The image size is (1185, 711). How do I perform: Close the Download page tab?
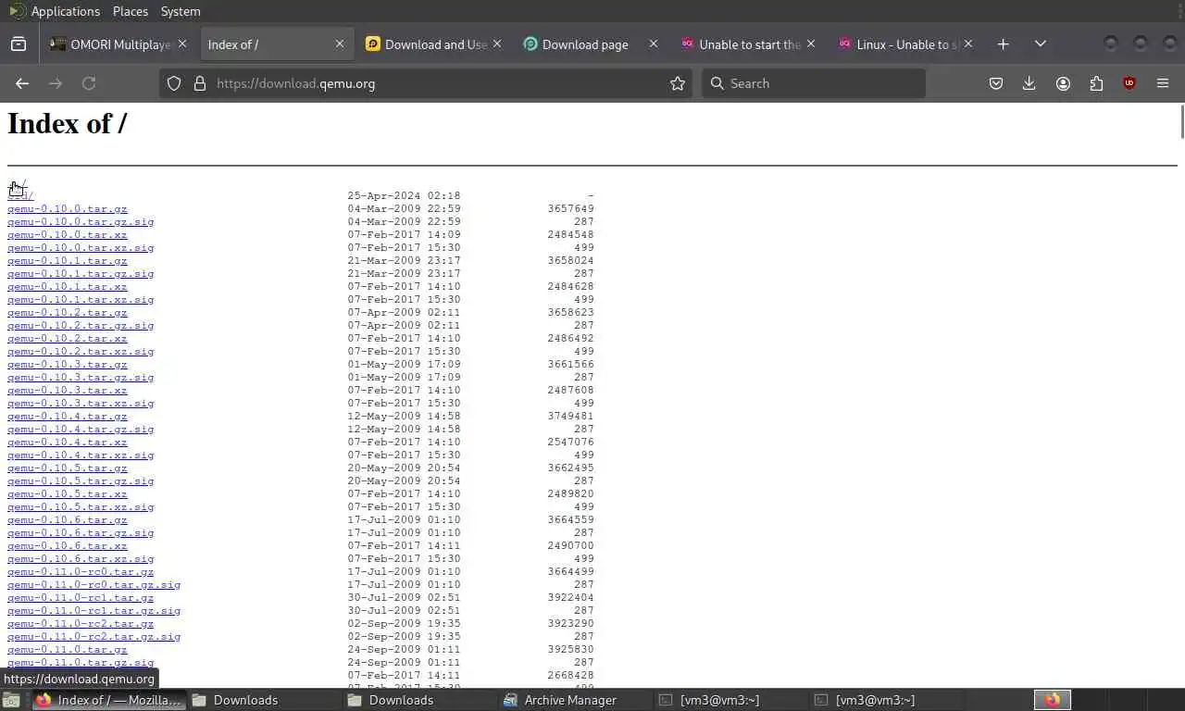[654, 44]
